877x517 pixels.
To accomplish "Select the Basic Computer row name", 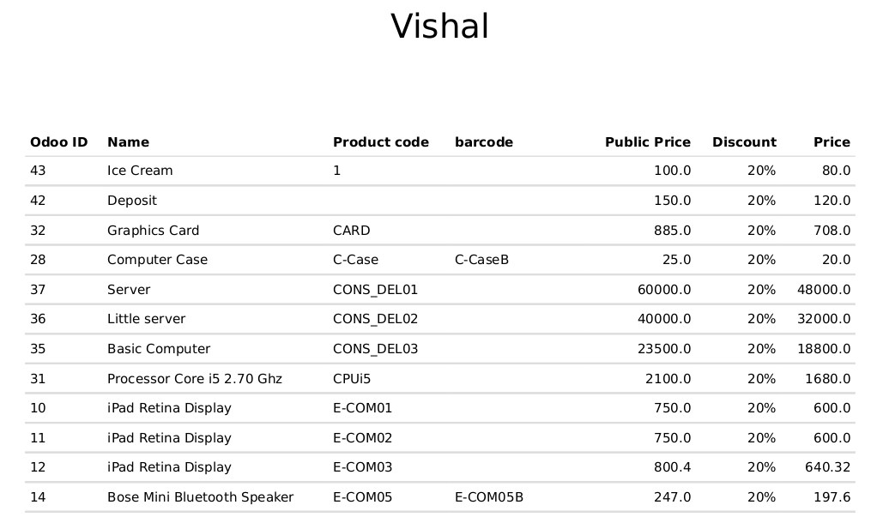I will pos(158,349).
